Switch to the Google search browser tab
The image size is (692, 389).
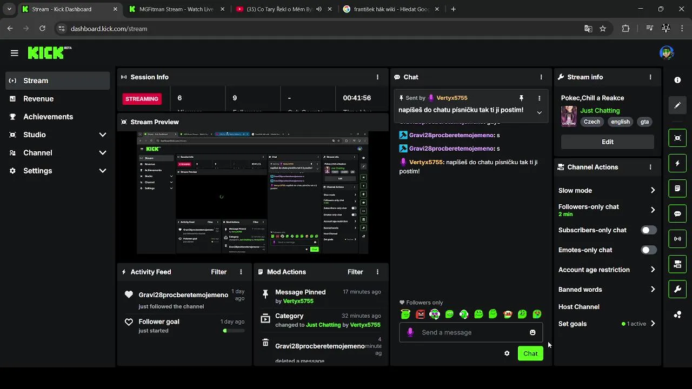pyautogui.click(x=391, y=9)
